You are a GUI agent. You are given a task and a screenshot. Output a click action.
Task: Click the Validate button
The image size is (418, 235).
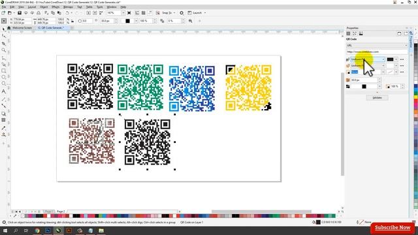click(x=377, y=98)
